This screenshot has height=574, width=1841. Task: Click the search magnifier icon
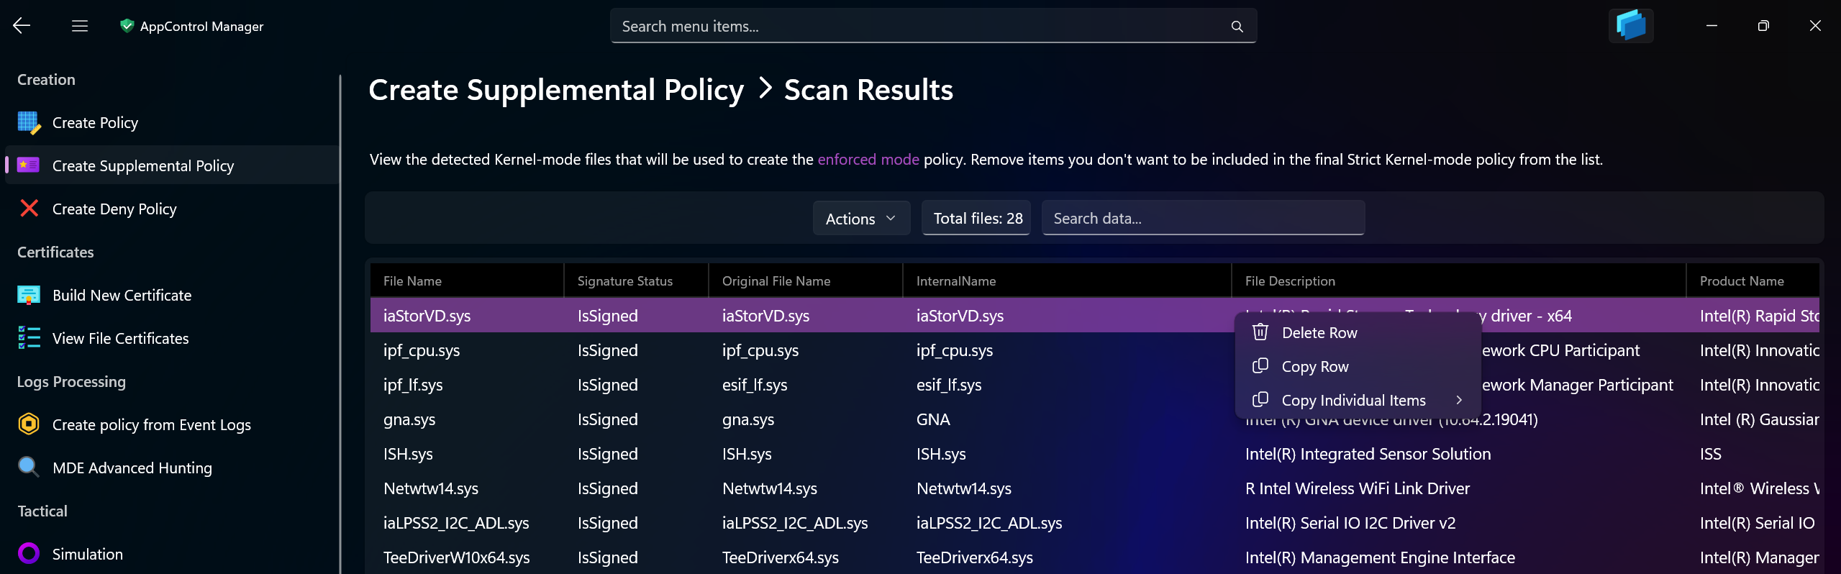tap(1237, 27)
